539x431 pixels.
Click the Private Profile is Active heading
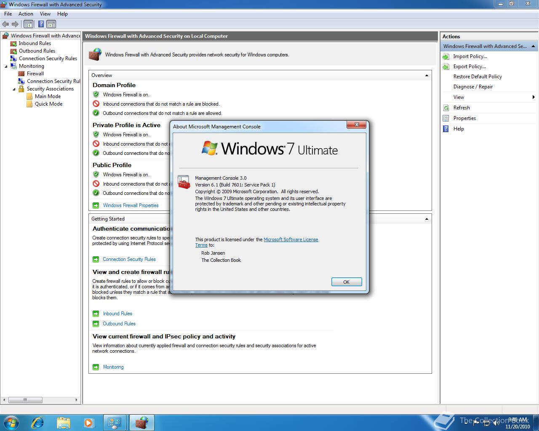pos(126,125)
